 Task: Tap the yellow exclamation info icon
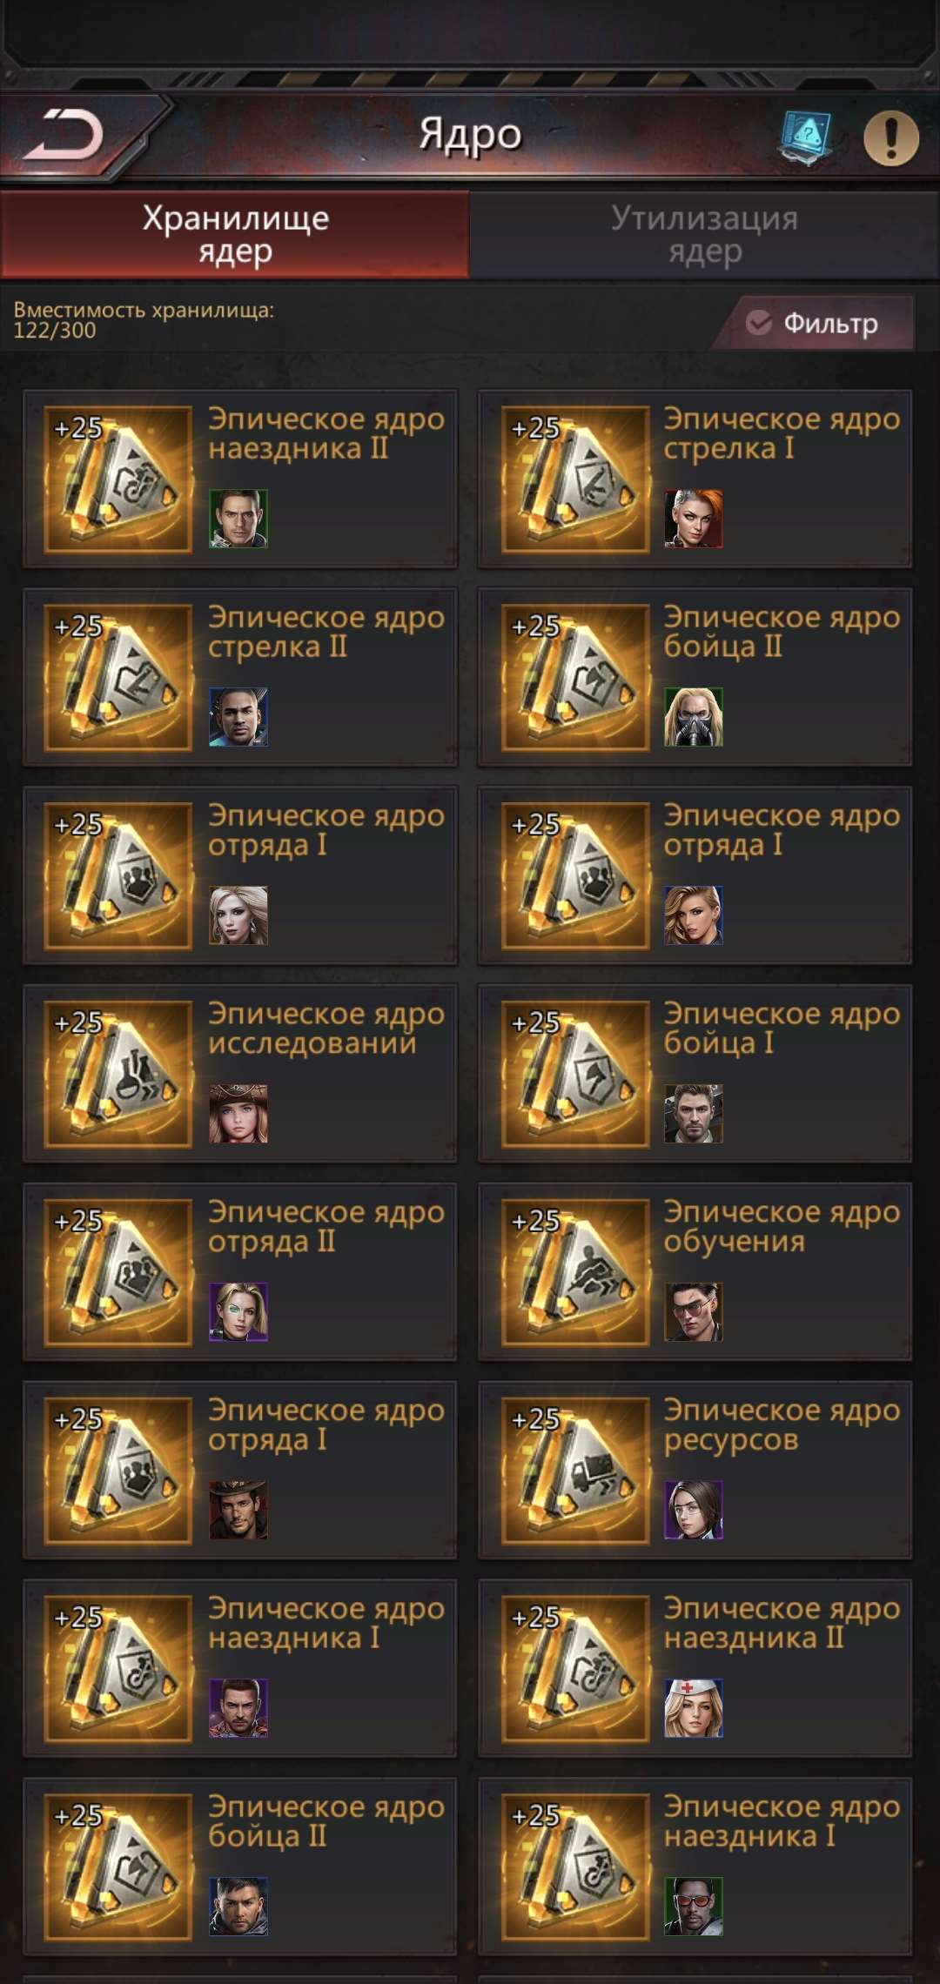(890, 137)
